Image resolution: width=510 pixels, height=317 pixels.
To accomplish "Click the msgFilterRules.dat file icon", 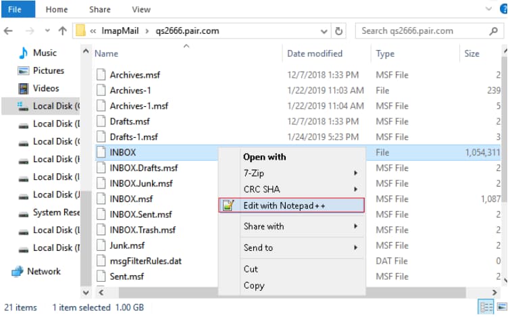I will (x=101, y=261).
